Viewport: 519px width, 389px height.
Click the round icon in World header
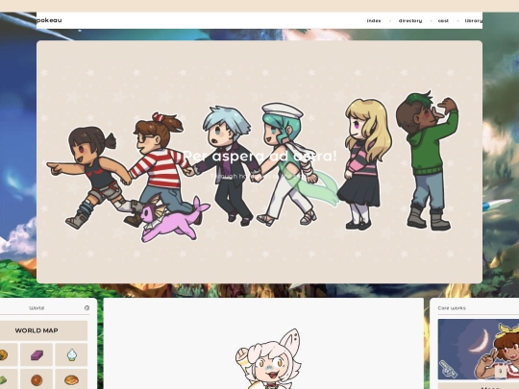click(x=86, y=308)
